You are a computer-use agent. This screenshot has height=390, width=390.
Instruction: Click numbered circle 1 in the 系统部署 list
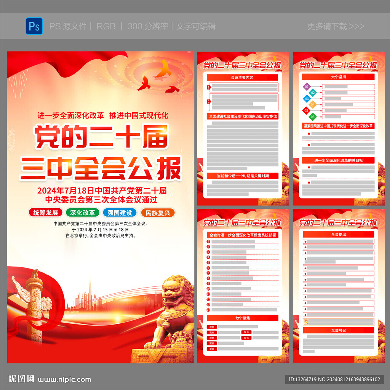click(208, 241)
